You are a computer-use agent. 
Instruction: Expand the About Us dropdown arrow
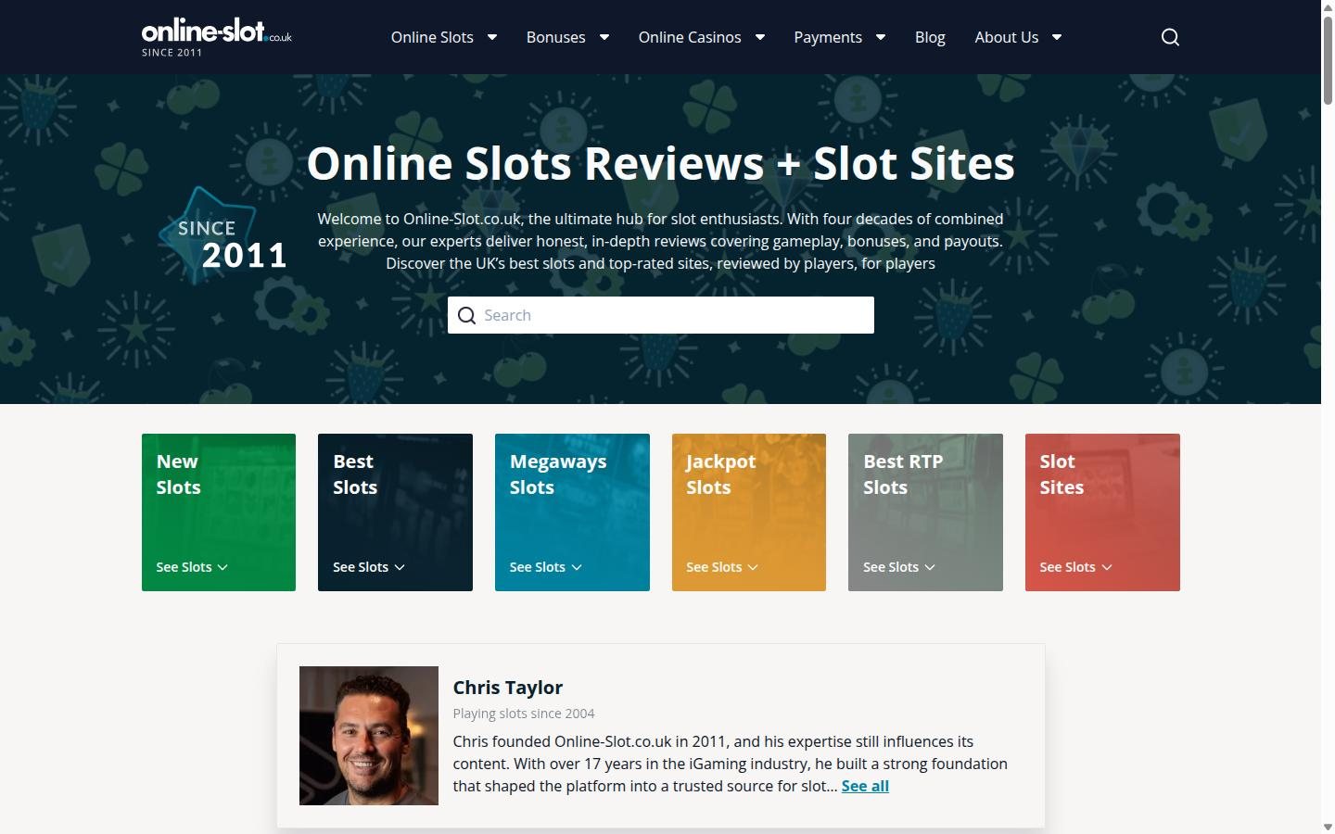tap(1057, 37)
